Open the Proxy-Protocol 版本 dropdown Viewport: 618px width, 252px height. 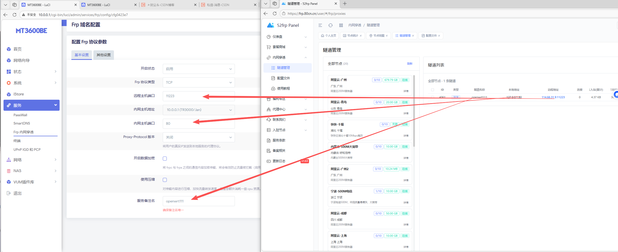pos(199,137)
